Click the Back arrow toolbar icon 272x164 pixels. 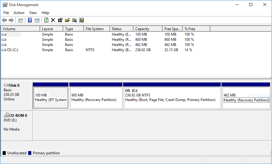click(4, 20)
